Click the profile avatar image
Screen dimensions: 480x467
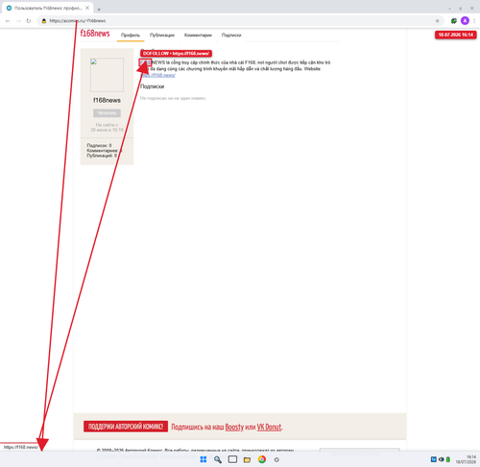click(x=107, y=75)
